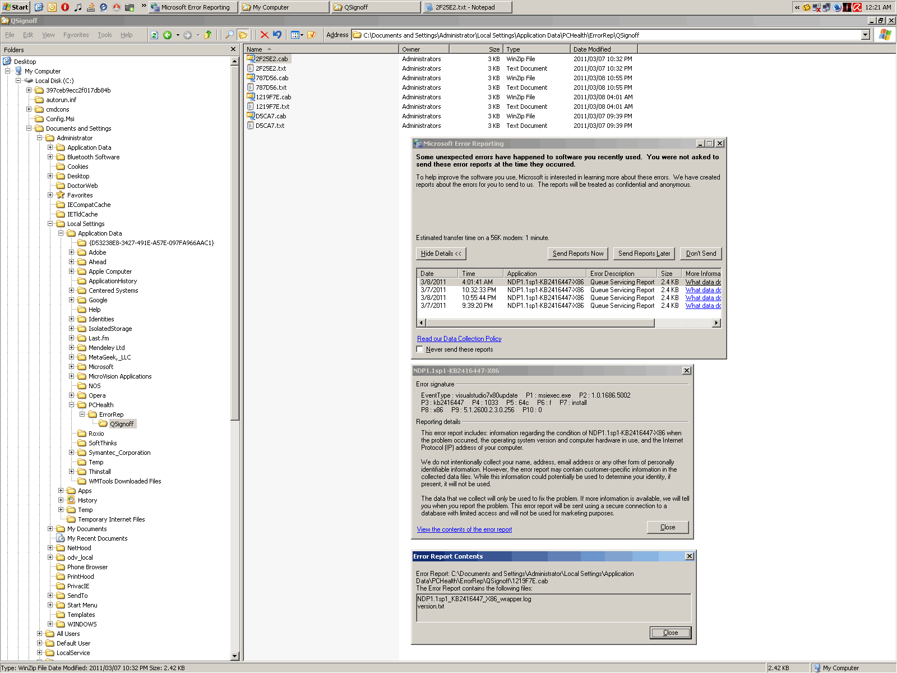Screen dimensions: 897x673
Task: Switch to My Computer taskbar button
Action: [285, 7]
